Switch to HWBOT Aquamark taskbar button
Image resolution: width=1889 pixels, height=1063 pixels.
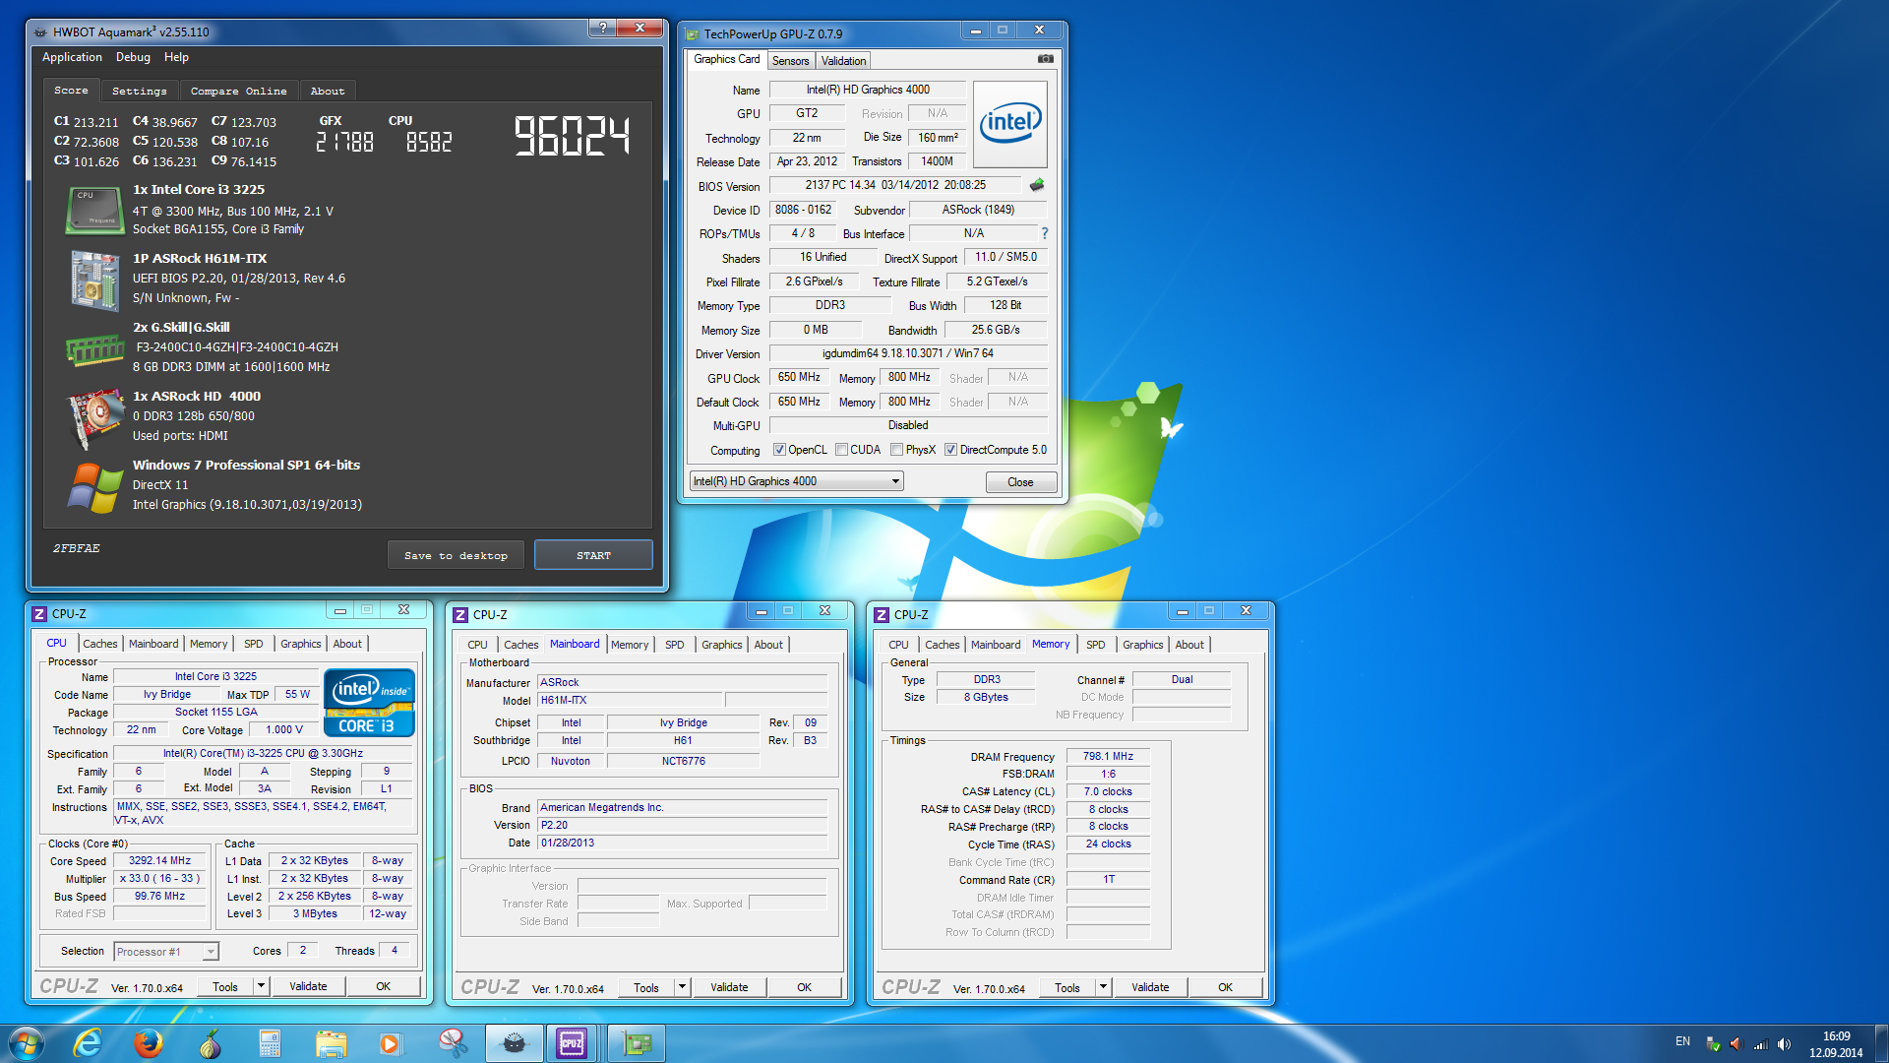[514, 1043]
